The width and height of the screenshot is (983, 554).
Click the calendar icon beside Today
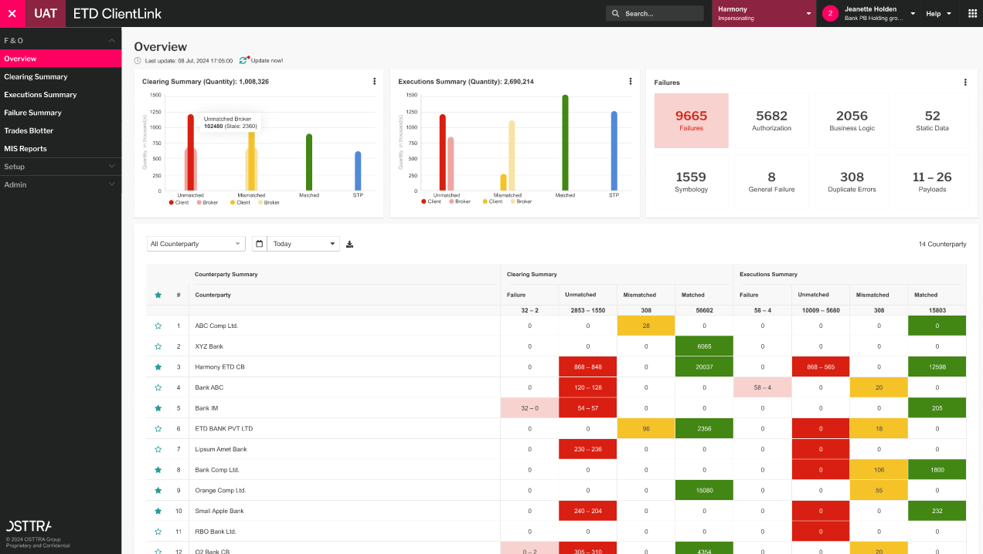pos(260,244)
